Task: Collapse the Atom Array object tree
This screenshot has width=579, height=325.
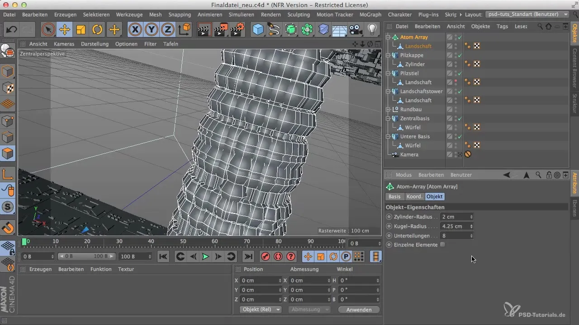Action: 388,37
